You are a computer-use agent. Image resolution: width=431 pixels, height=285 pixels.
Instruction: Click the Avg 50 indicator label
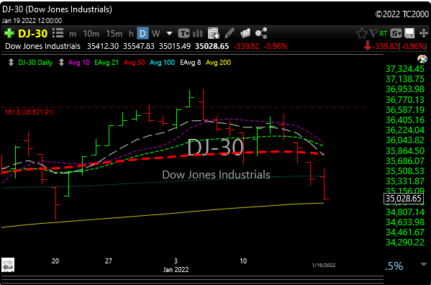(x=134, y=63)
